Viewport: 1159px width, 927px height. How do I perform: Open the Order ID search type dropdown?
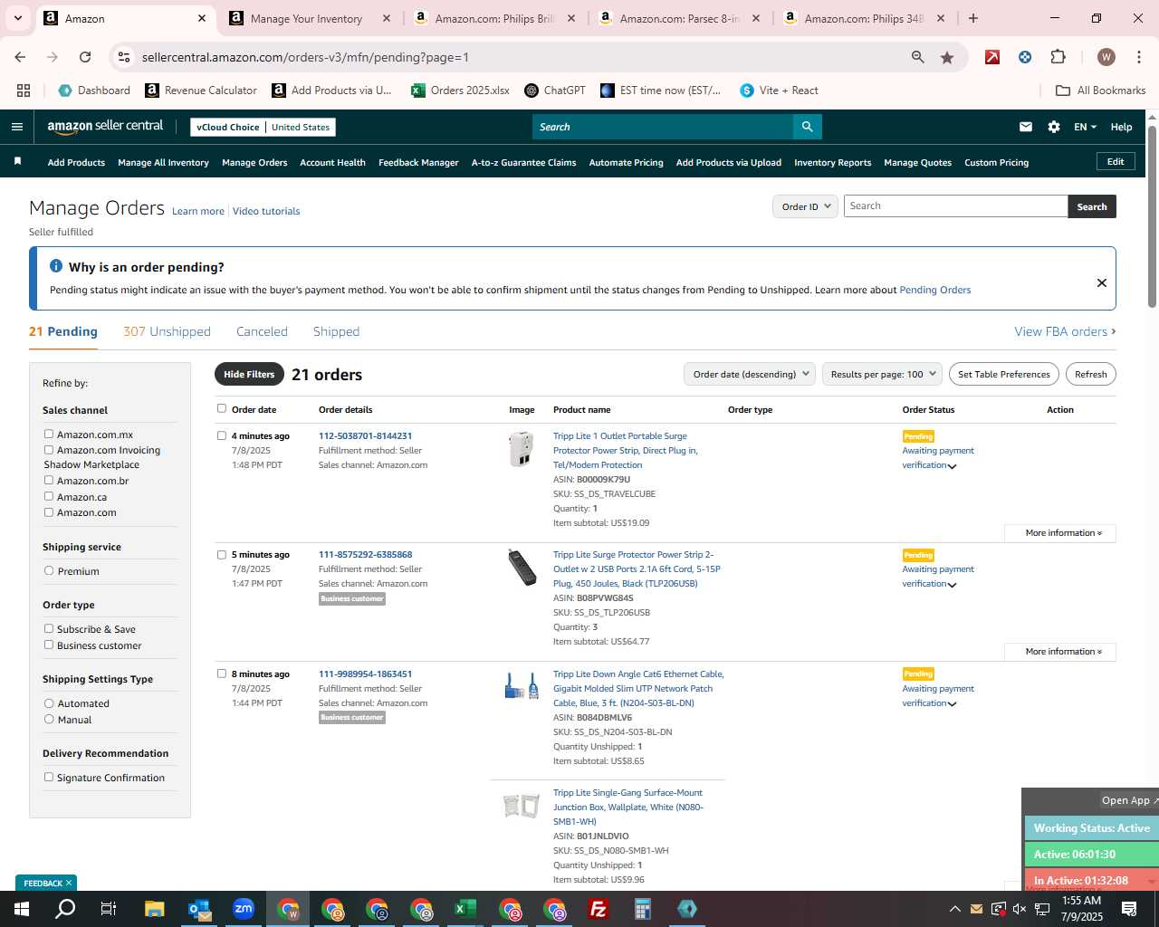(x=805, y=206)
